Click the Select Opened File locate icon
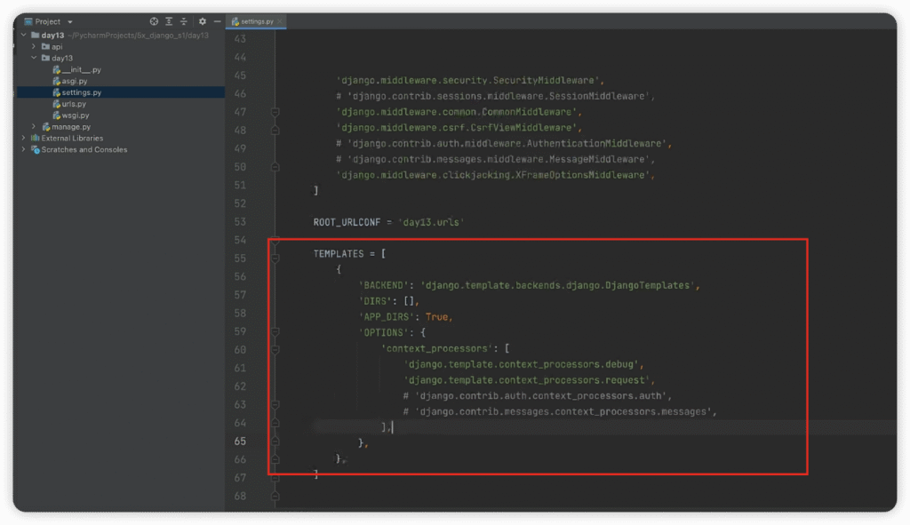The width and height of the screenshot is (910, 525). (x=154, y=21)
